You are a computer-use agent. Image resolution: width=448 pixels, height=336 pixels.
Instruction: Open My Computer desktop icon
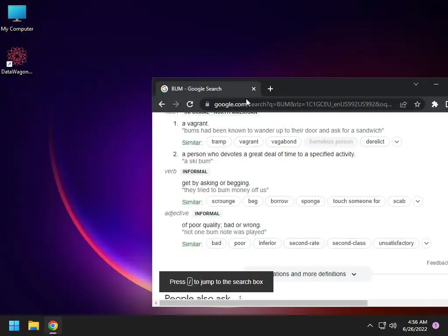pos(17,18)
